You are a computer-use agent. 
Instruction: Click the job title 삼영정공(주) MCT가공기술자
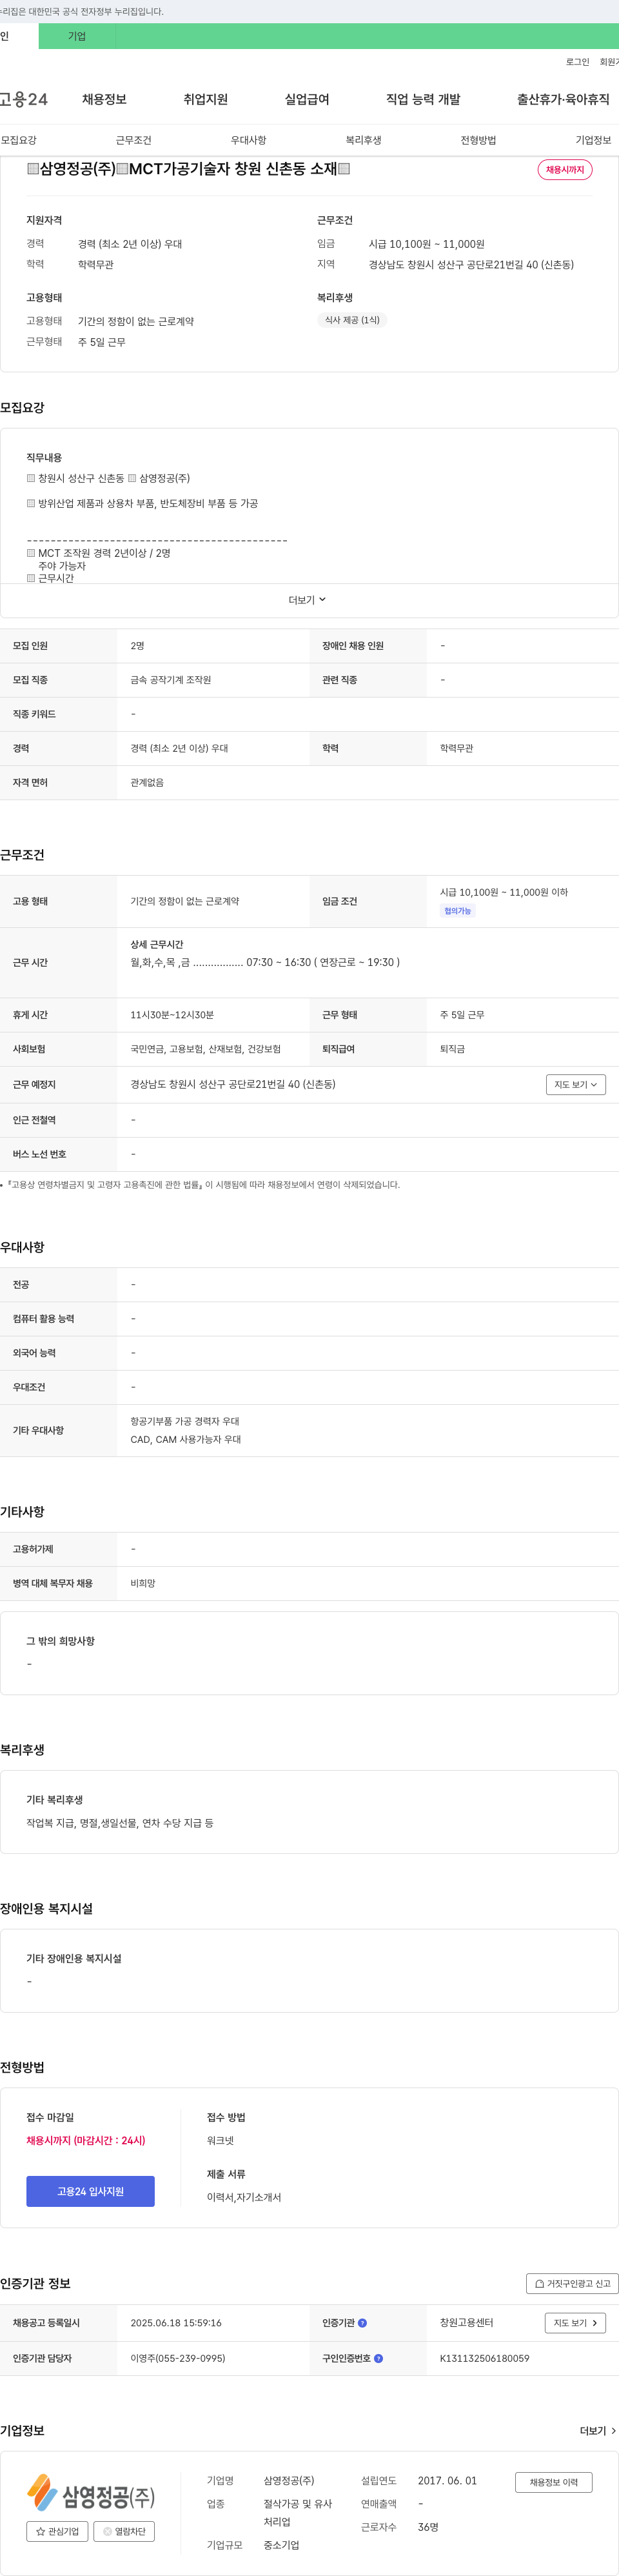pyautogui.click(x=188, y=169)
